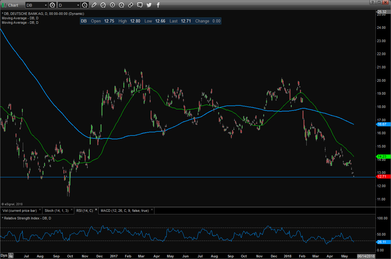Click the red 12.71 last price marker
The width and height of the screenshot is (391, 259).
tap(383, 177)
